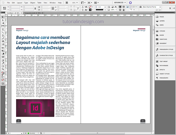Choose the Page tool
This screenshot has width=176, height=135.
[x=3, y=23]
